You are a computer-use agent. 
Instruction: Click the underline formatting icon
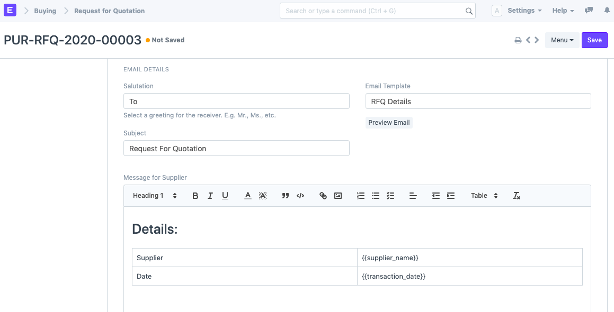[225, 196]
